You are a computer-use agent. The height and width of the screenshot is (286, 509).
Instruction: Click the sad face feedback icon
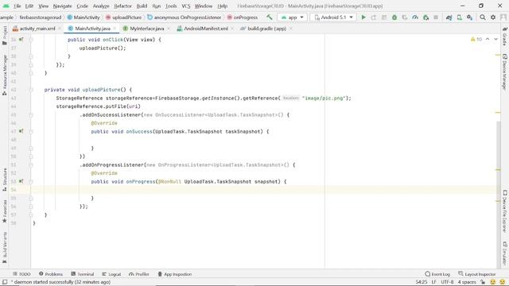coord(503,282)
